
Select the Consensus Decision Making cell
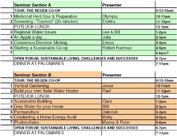(x=57, y=42)
